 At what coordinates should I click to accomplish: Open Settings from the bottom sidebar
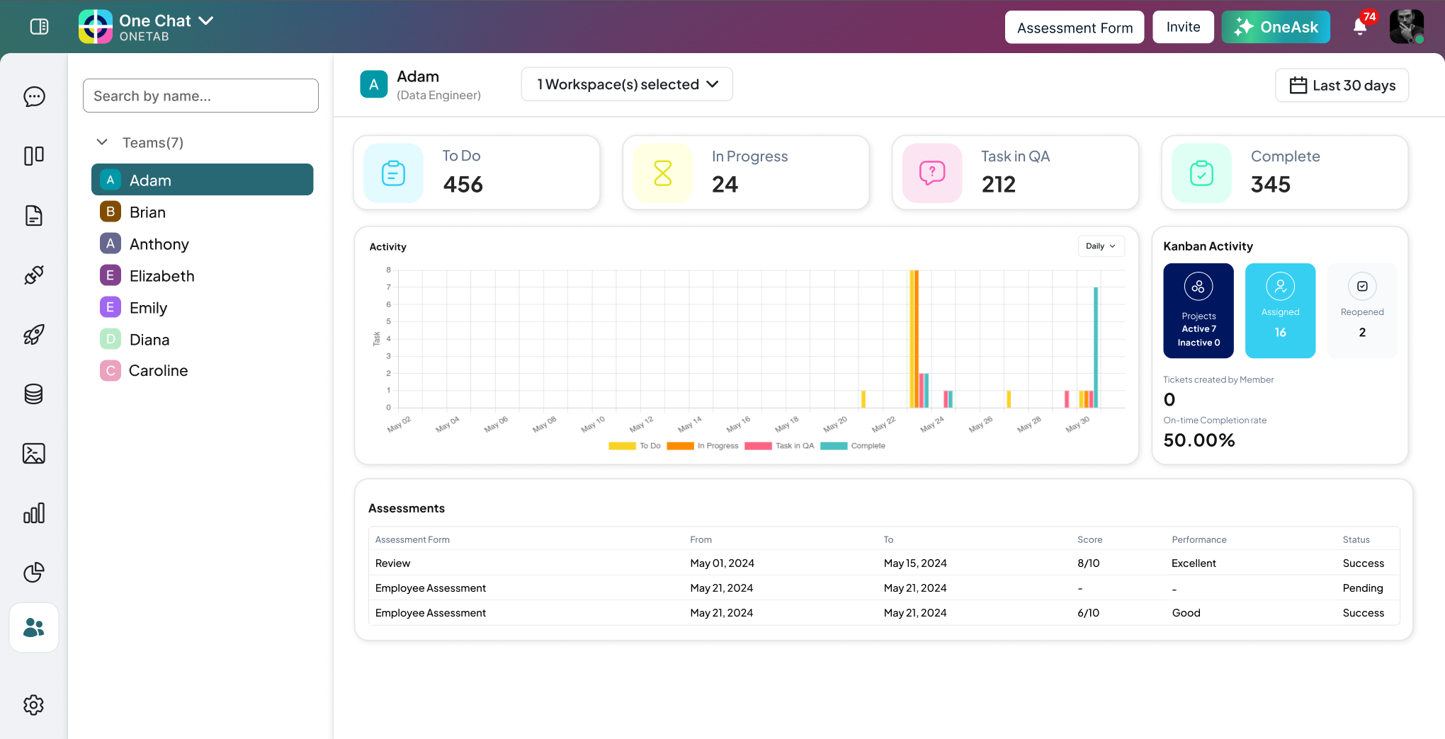pyautogui.click(x=33, y=705)
